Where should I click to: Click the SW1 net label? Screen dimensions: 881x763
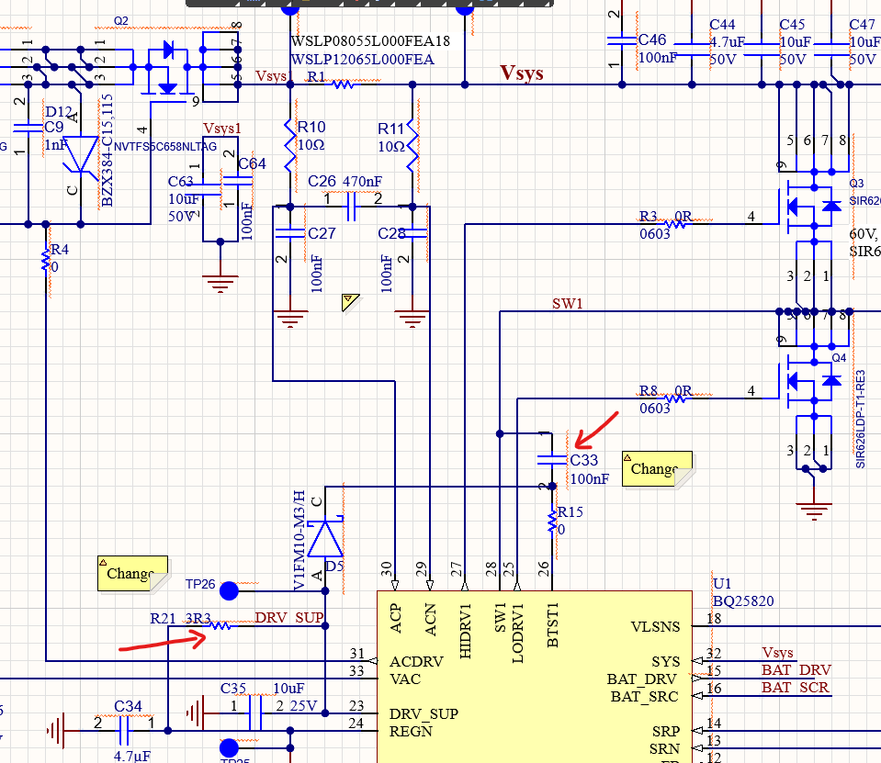[568, 304]
